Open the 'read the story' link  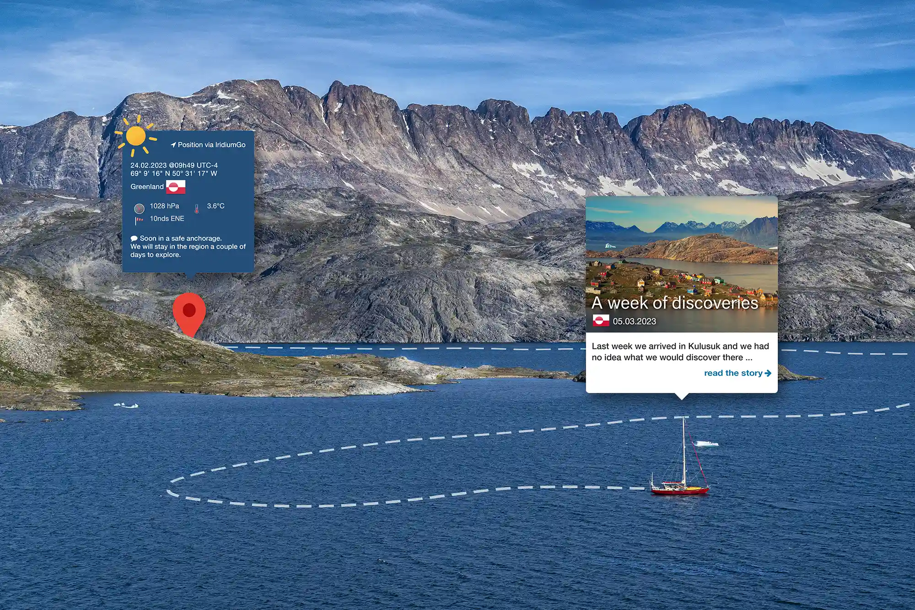(737, 373)
